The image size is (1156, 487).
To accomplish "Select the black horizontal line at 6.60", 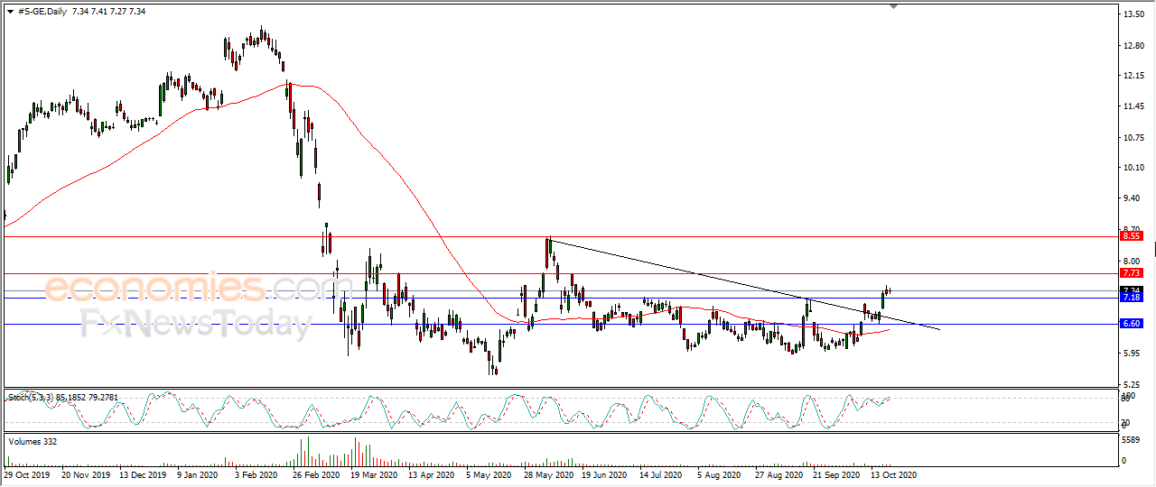I will coord(560,323).
